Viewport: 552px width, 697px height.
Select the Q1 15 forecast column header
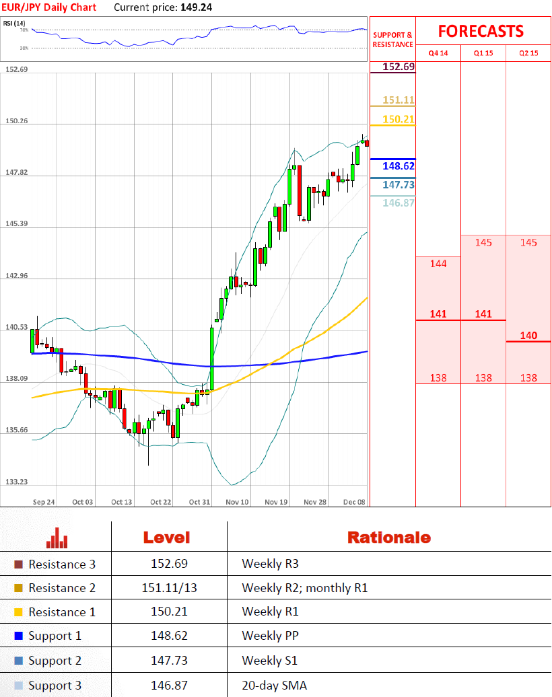coord(483,53)
